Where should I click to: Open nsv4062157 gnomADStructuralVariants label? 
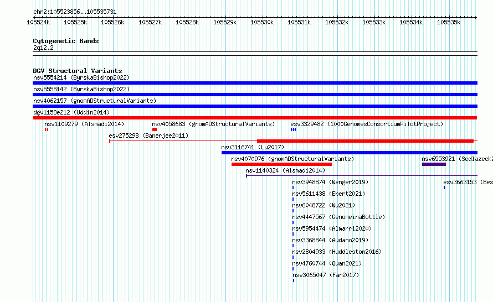[x=95, y=101]
